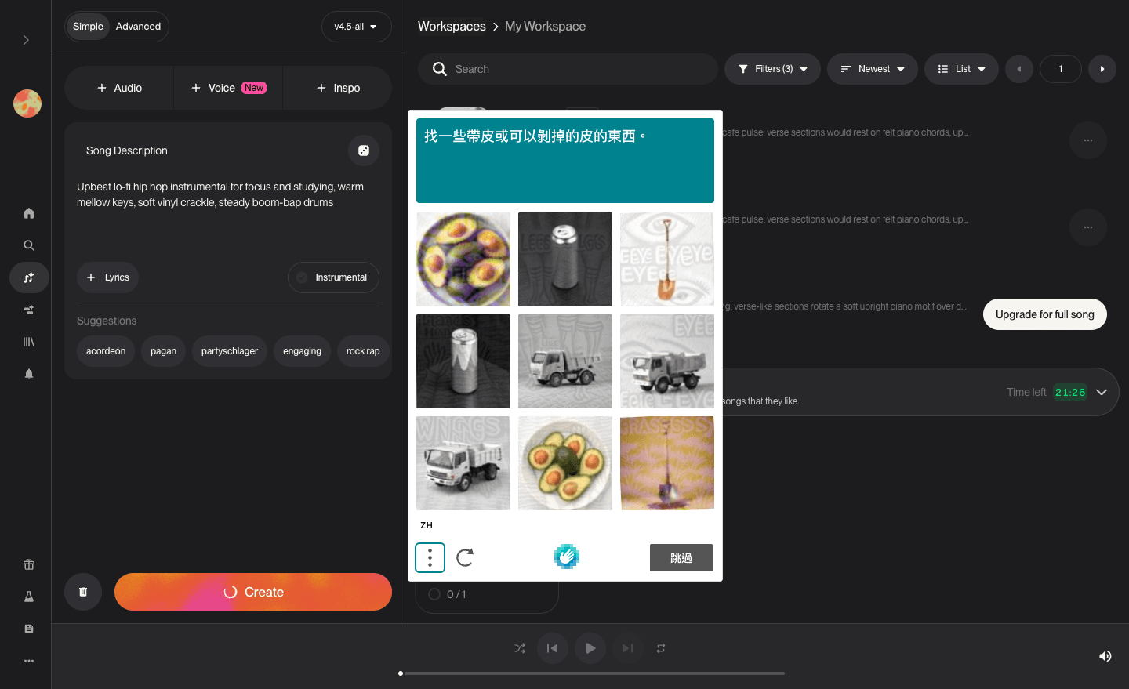The image size is (1129, 689).
Task: Open the hCaptcha logo info
Action: (566, 557)
